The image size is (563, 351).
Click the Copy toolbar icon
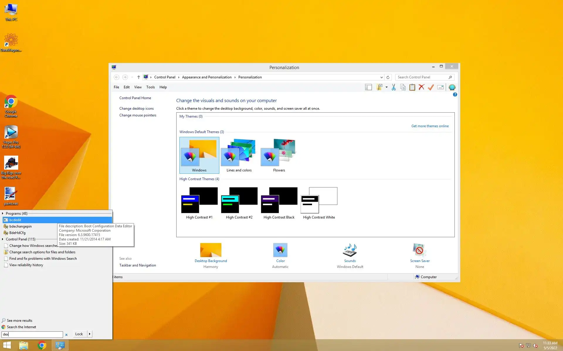point(403,87)
